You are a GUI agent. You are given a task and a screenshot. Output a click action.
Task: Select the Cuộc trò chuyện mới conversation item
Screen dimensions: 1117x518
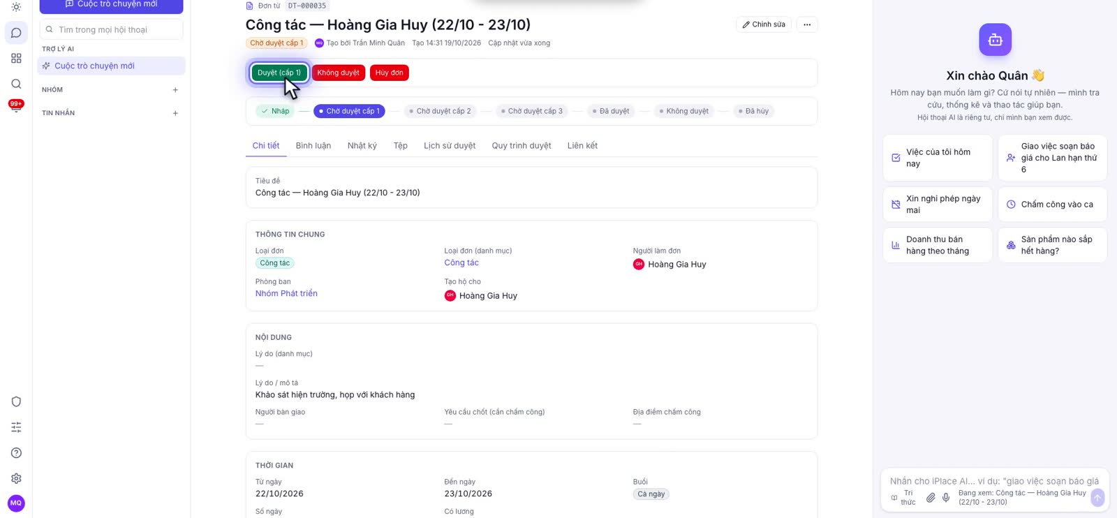pos(112,66)
